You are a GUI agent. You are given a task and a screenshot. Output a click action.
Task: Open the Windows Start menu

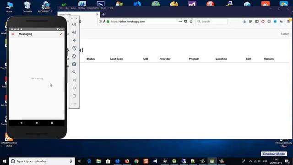5,161
